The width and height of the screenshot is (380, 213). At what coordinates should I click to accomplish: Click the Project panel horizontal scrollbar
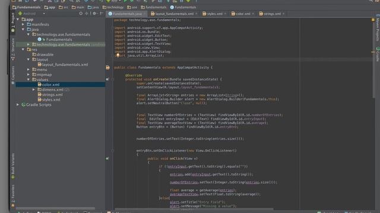[x=55, y=208]
